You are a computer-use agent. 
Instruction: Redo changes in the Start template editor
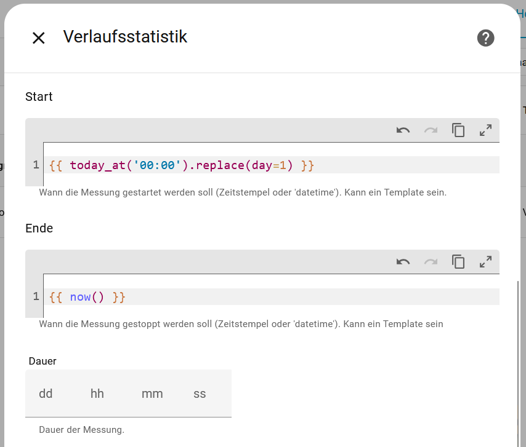click(x=431, y=130)
